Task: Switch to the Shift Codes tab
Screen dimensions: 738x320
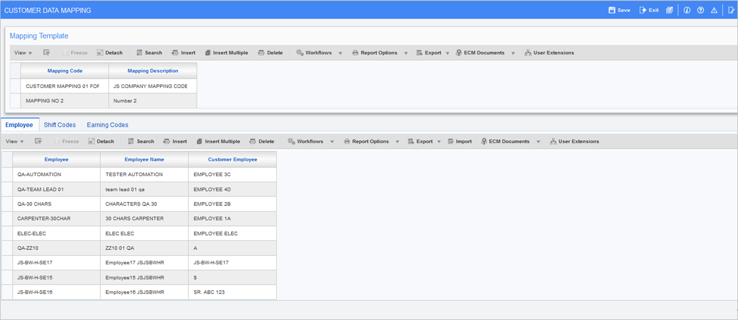Action: (x=60, y=125)
